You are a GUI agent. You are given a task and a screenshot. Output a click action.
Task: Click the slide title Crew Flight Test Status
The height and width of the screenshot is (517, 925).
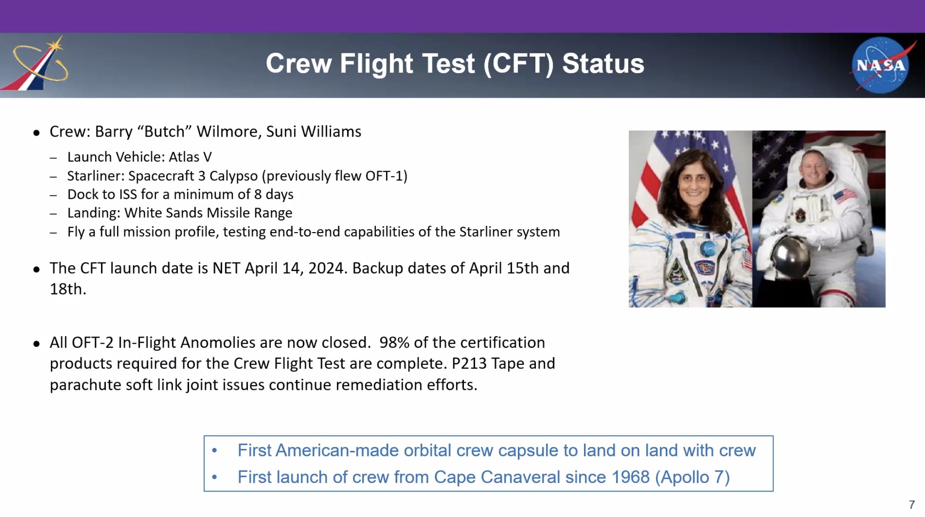click(x=455, y=63)
